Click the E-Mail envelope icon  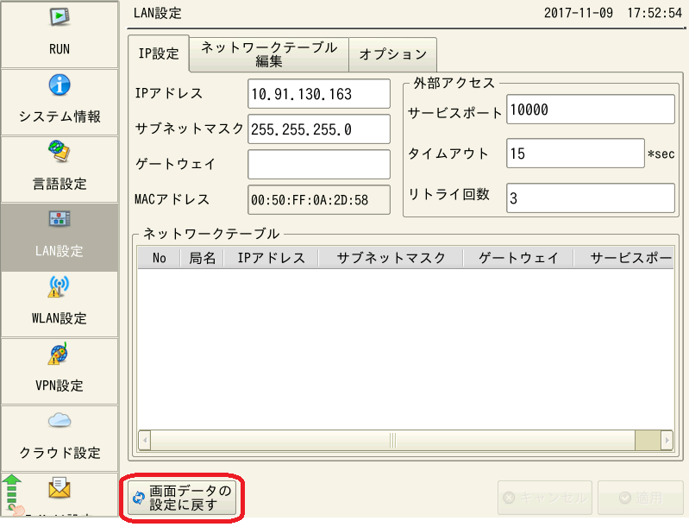tap(60, 489)
